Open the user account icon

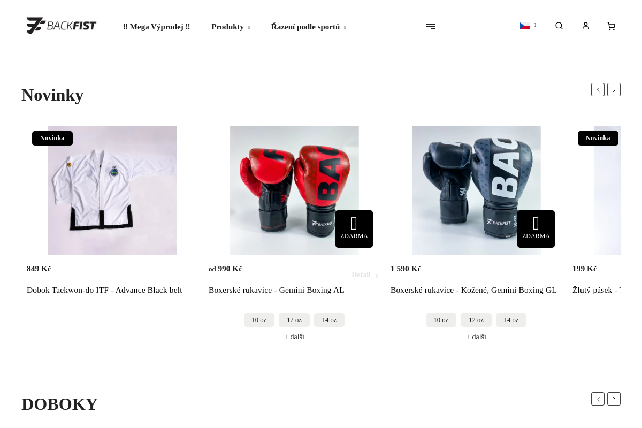tap(586, 26)
